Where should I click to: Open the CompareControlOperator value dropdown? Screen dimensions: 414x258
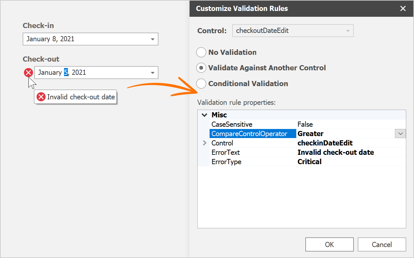(x=400, y=134)
